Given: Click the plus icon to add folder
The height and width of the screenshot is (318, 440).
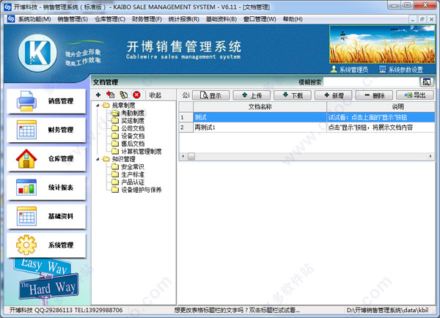Looking at the screenshot, I should [98, 95].
